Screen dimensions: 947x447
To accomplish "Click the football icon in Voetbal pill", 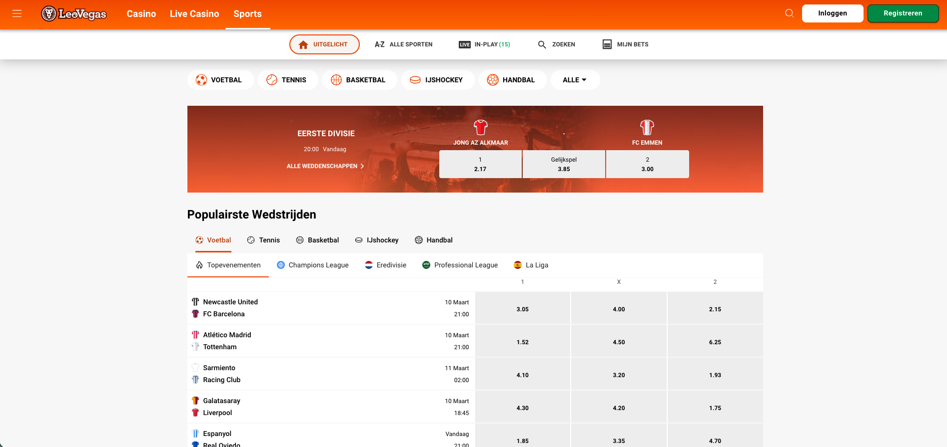I will point(201,80).
